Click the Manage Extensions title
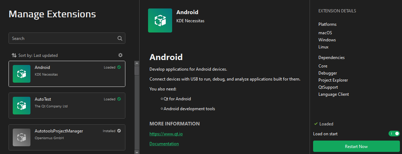 coord(52,14)
